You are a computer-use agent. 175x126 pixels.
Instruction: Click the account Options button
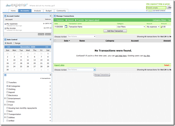pyautogui.click(x=48, y=34)
